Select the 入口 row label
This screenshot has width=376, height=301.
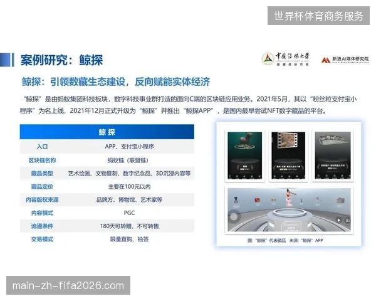pyautogui.click(x=42, y=146)
